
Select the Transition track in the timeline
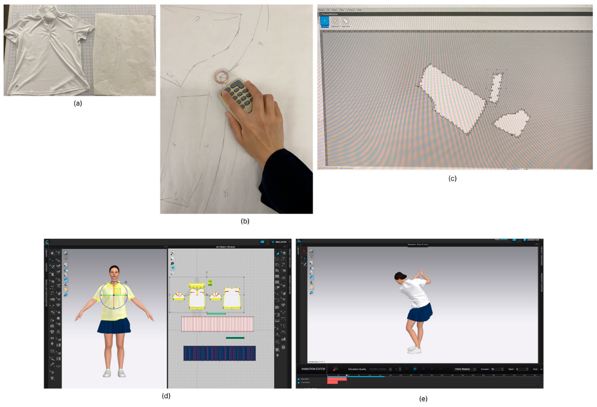(x=305, y=382)
